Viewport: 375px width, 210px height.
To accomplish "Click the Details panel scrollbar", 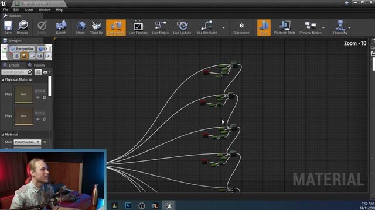I will pyautogui.click(x=50, y=86).
